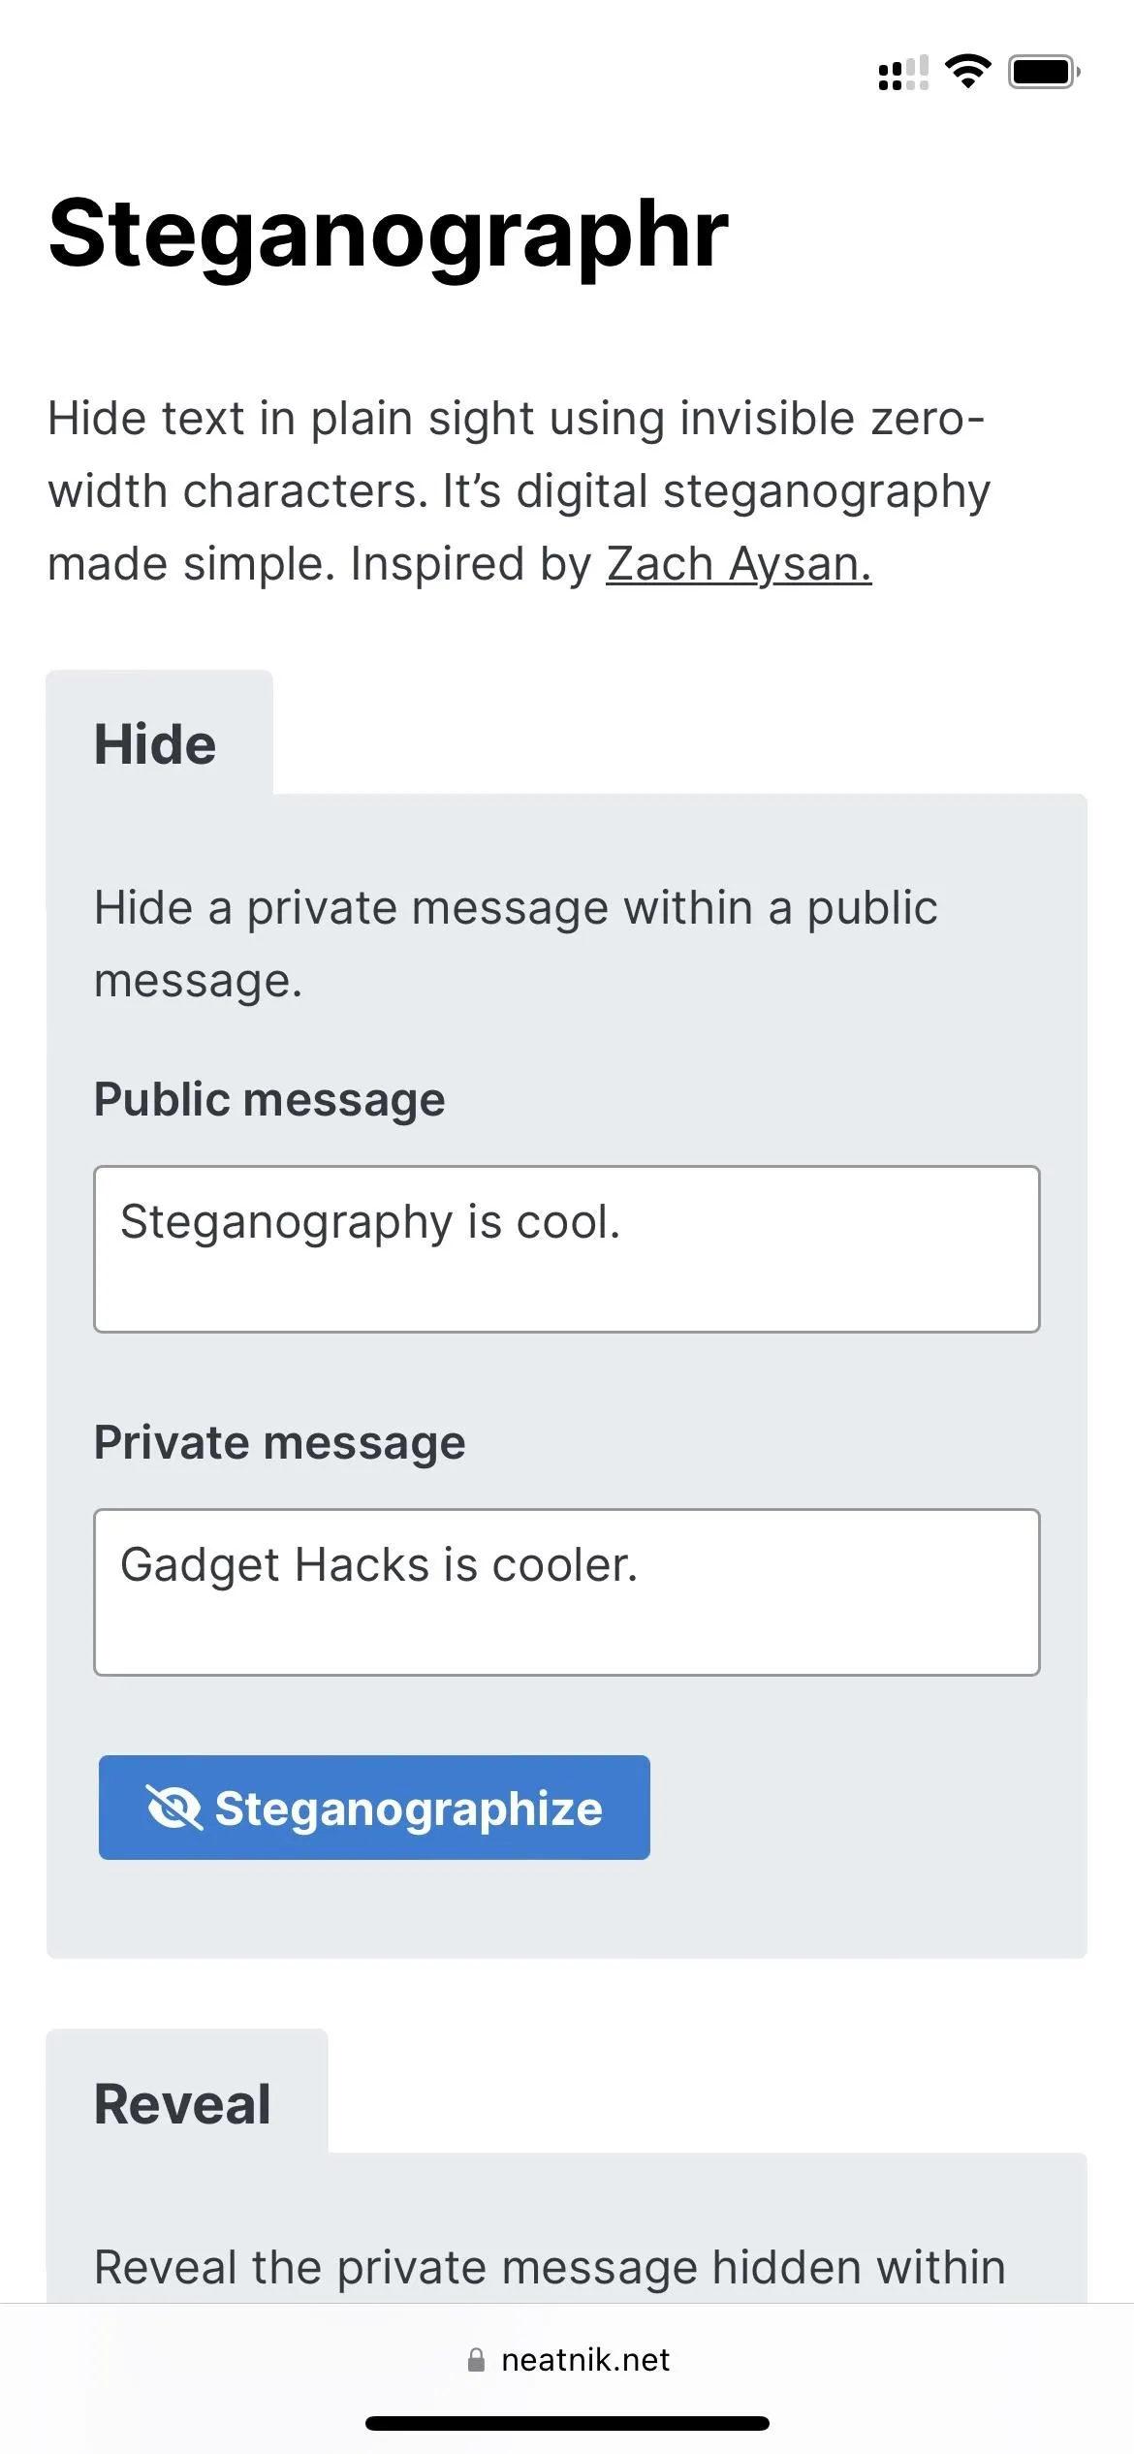Click the 'Reveal the private message' description
1134x2454 pixels.
[550, 2268]
